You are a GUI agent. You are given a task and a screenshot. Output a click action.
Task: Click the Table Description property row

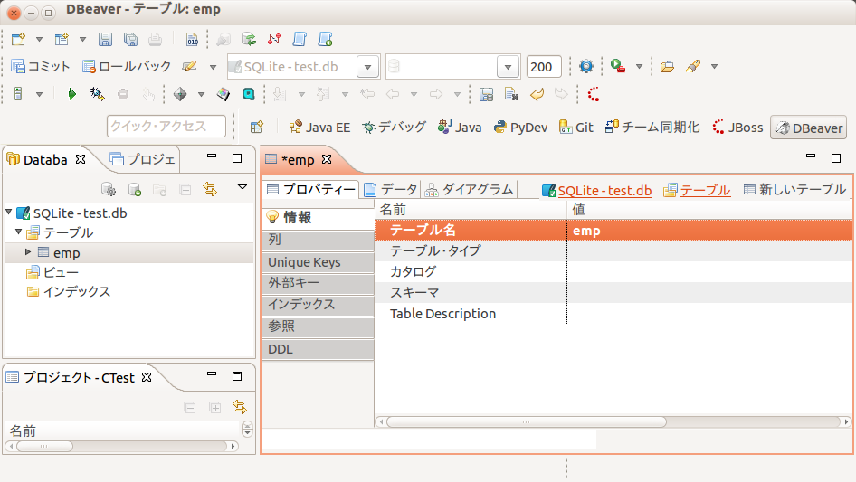[613, 314]
